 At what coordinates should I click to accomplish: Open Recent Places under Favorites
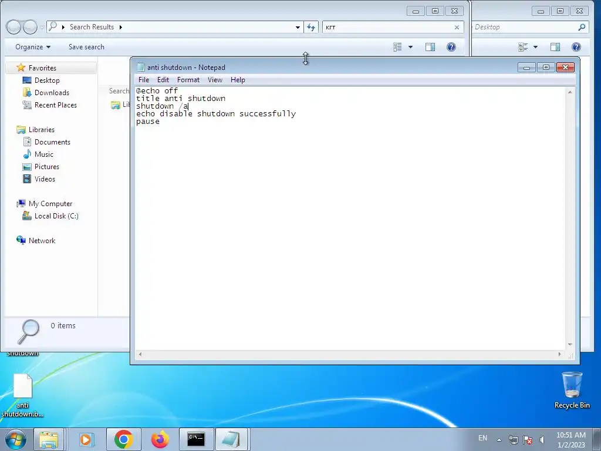pyautogui.click(x=56, y=105)
